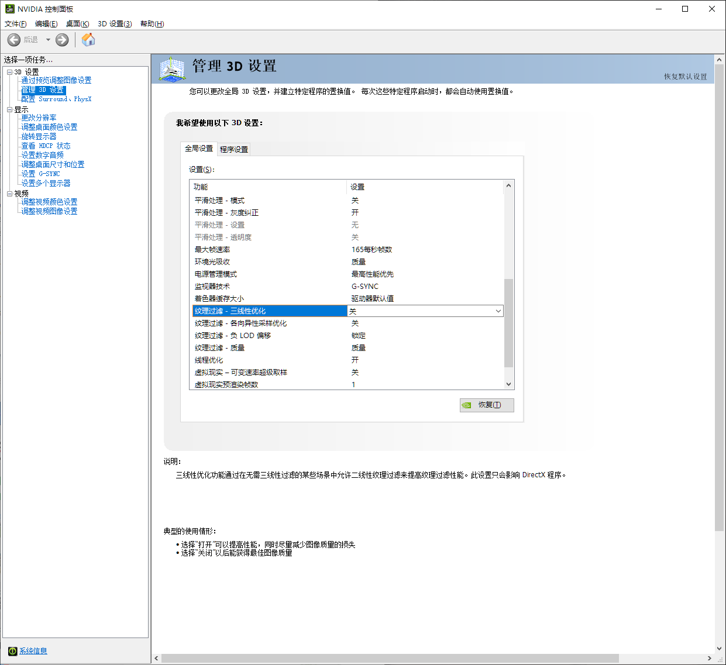The height and width of the screenshot is (665, 726).
Task: Select the 纹理过滤 - 质量 row
Action: [347, 348]
